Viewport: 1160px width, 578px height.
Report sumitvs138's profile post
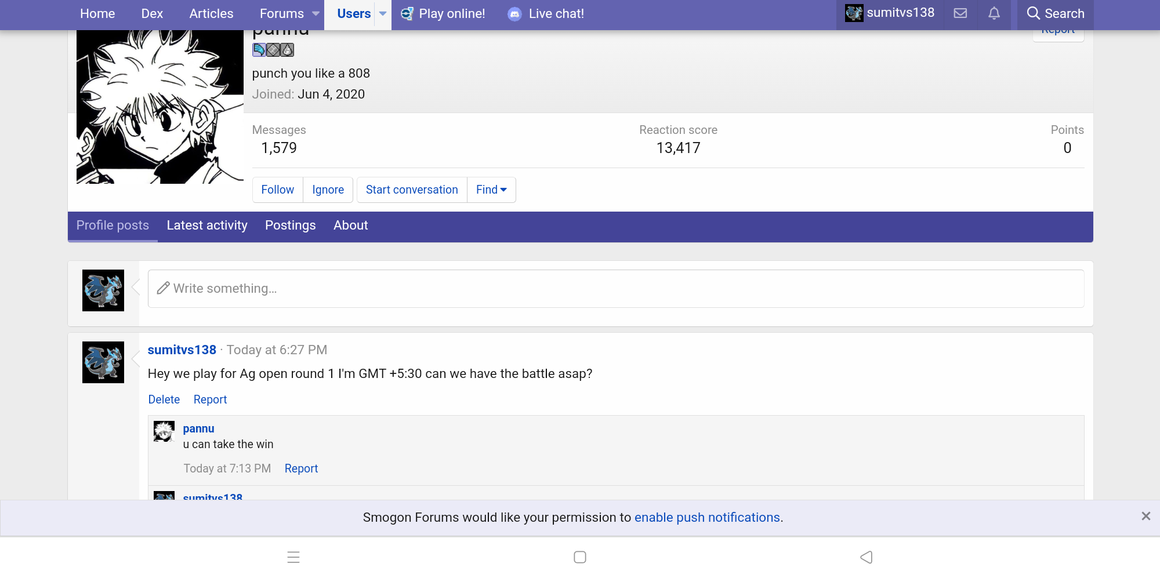pos(210,399)
